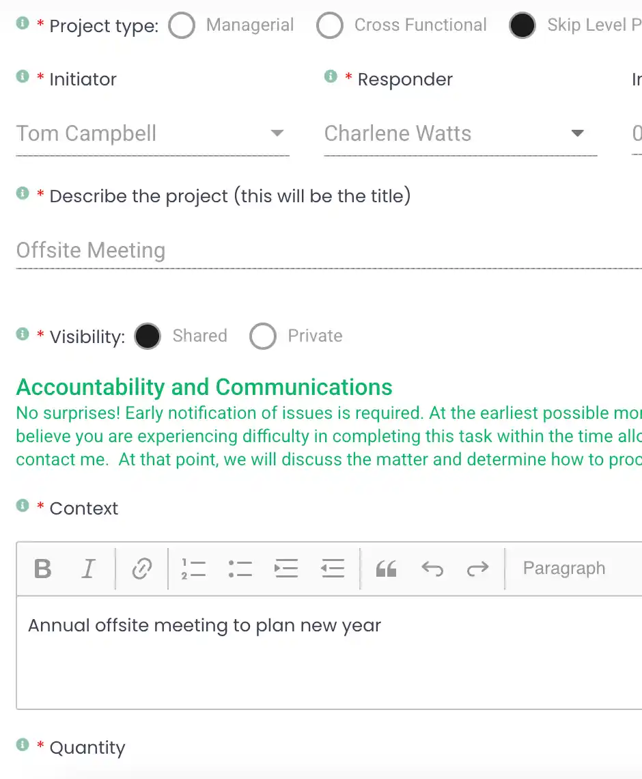Open the Initiator dropdown showing Tom Campbell

point(277,134)
